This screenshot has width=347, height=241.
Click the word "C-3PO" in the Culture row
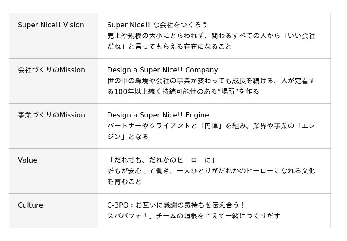tap(118, 205)
